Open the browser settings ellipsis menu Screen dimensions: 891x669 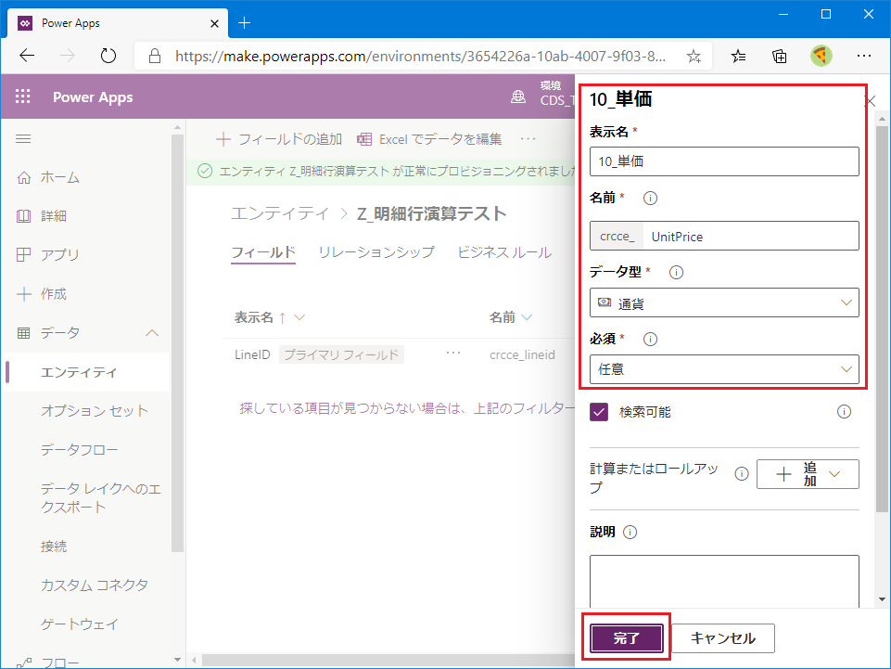(864, 56)
